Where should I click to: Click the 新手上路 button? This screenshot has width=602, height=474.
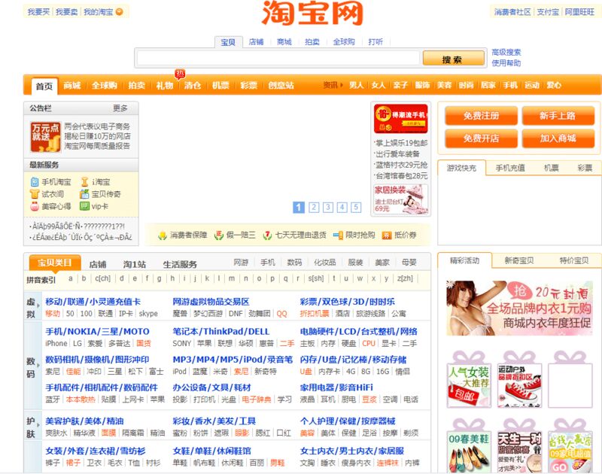pos(558,116)
